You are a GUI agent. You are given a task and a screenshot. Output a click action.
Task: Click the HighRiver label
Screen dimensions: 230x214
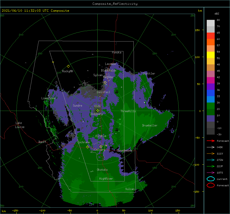[x=106, y=179]
